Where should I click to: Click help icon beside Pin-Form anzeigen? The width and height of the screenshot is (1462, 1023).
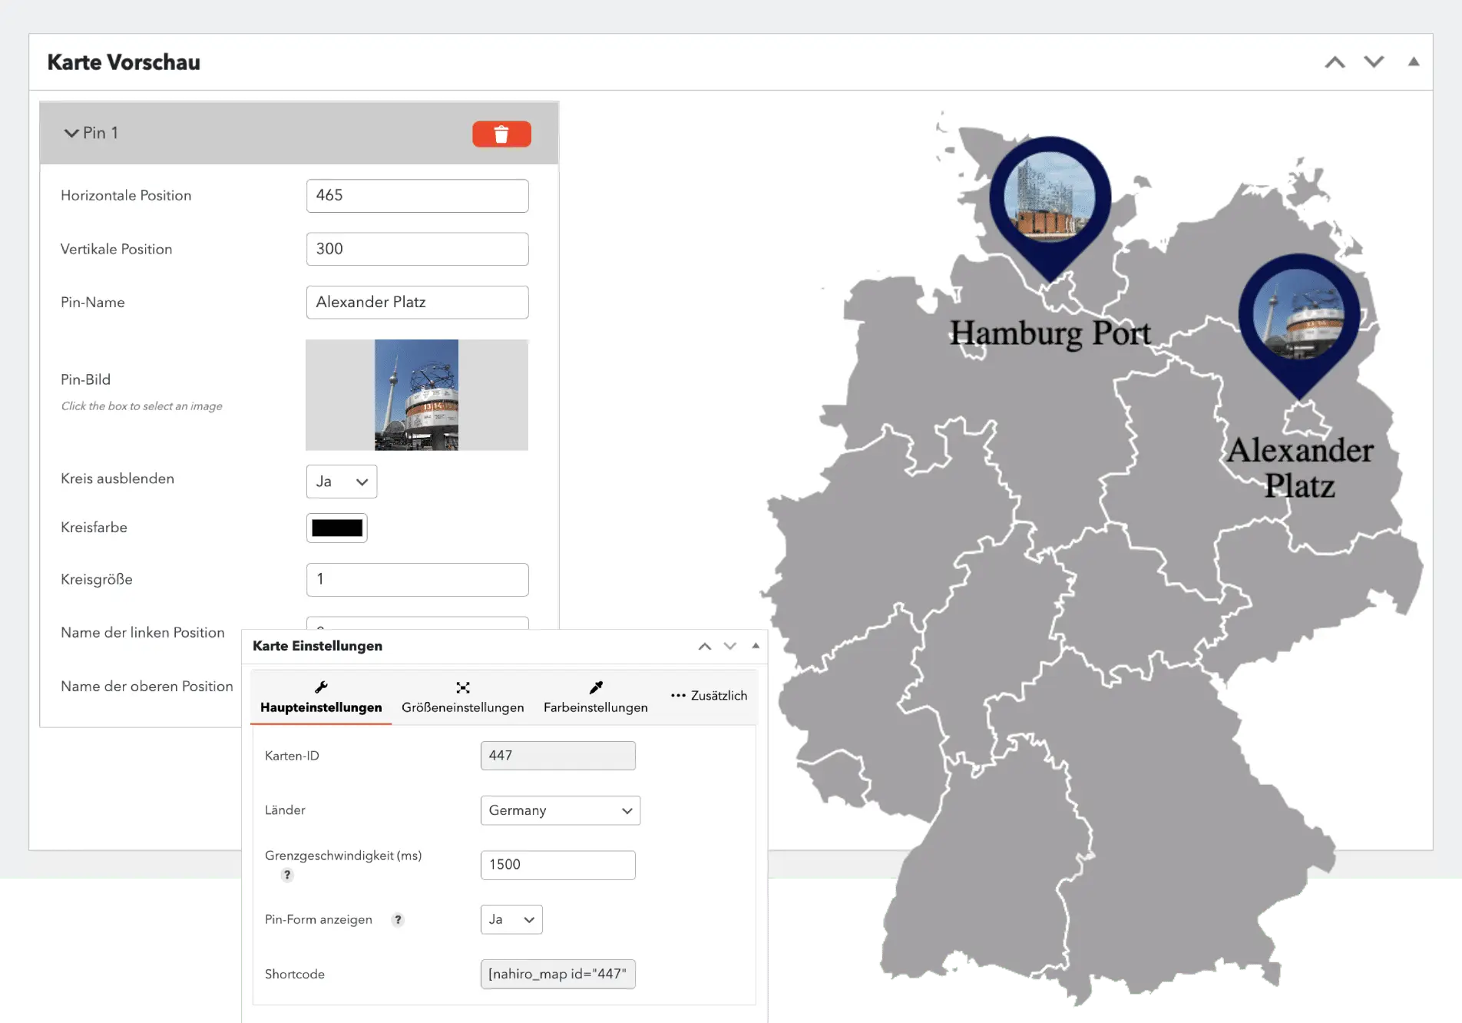pyautogui.click(x=398, y=920)
